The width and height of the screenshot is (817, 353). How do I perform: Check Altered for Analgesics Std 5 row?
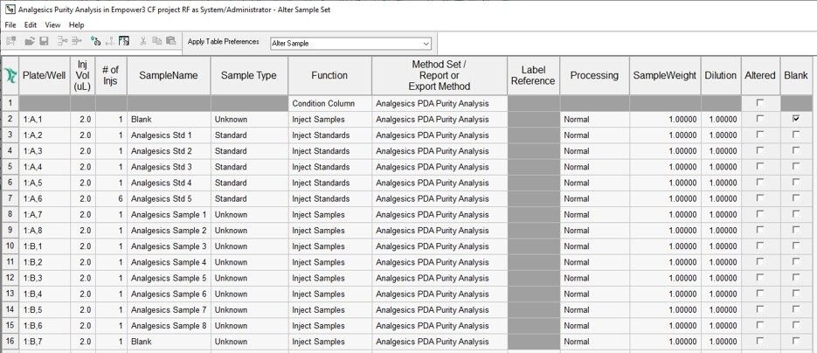pos(759,198)
